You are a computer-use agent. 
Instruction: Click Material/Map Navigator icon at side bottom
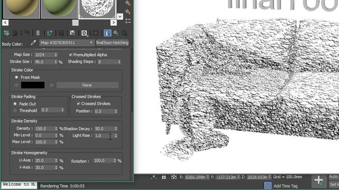(128, 21)
